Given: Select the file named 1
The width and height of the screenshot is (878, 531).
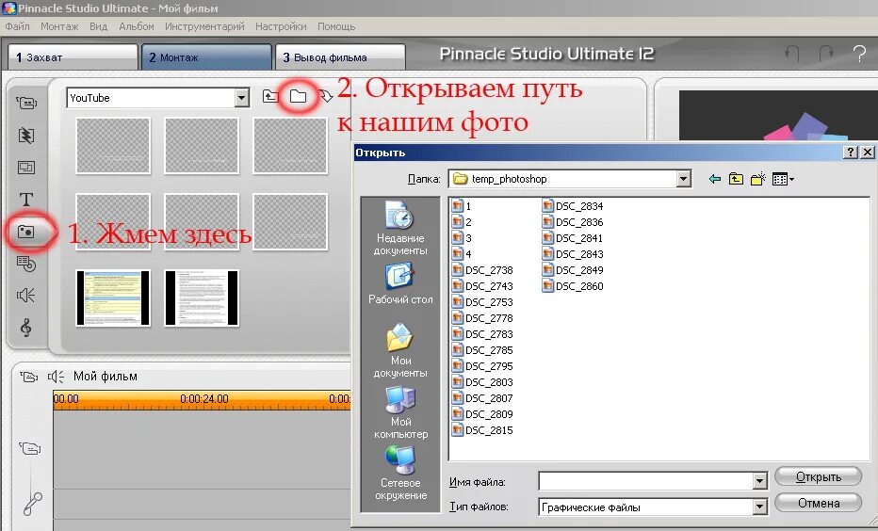Looking at the screenshot, I should (462, 206).
